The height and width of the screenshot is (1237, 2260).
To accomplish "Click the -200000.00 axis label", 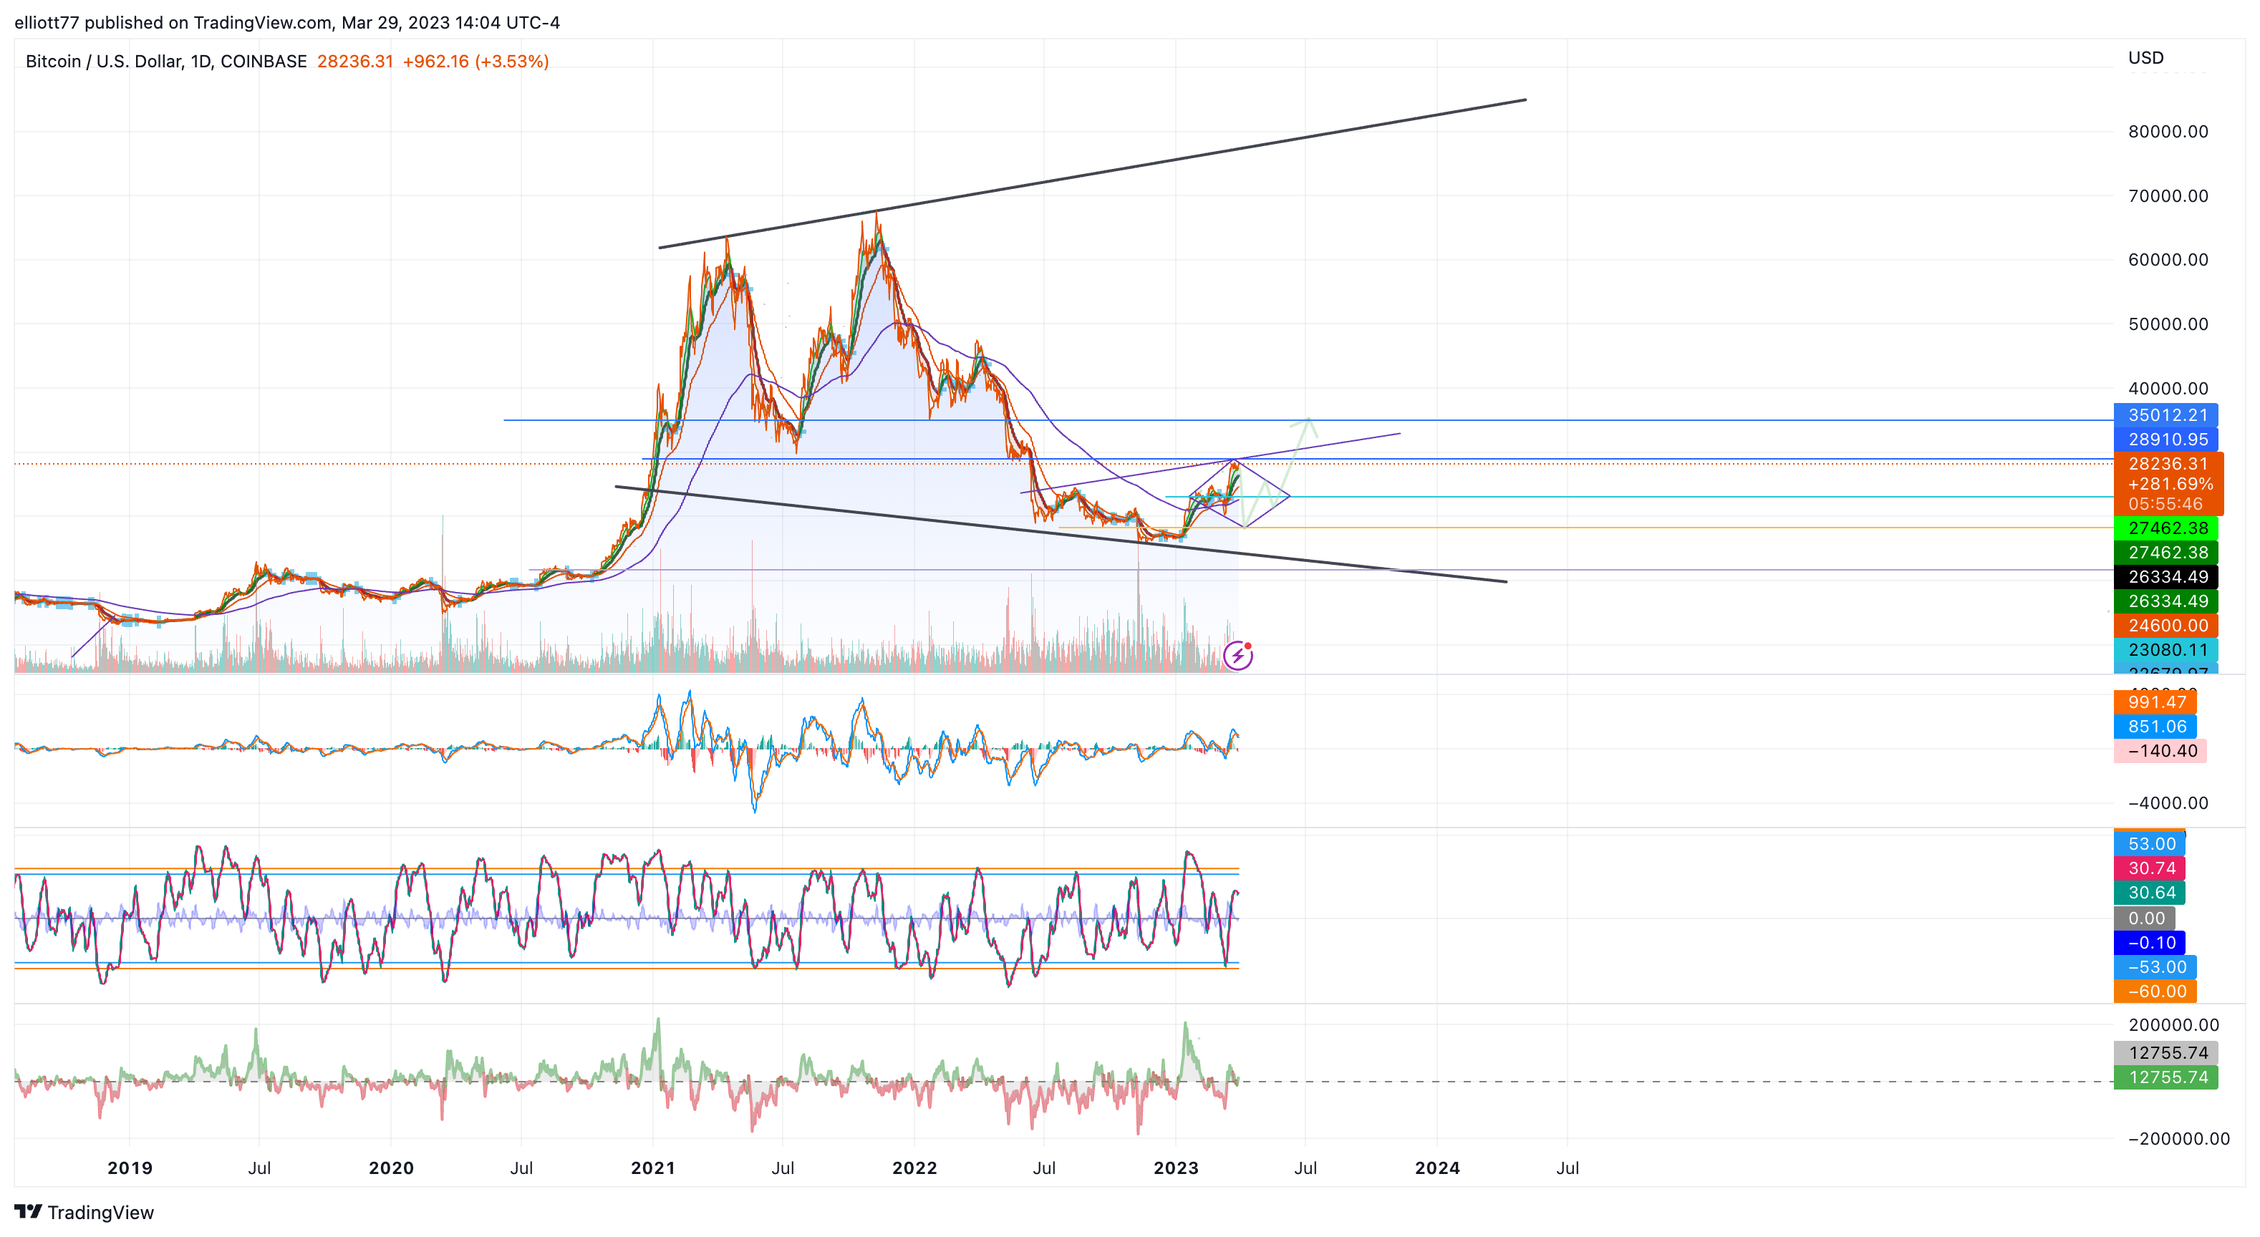I will [x=2178, y=1139].
